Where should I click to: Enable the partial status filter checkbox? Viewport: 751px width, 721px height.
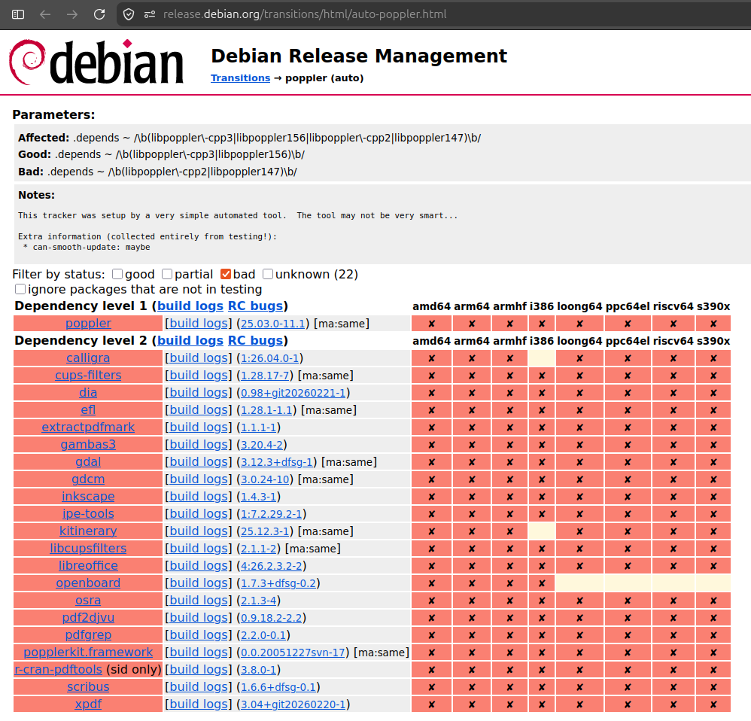(167, 274)
